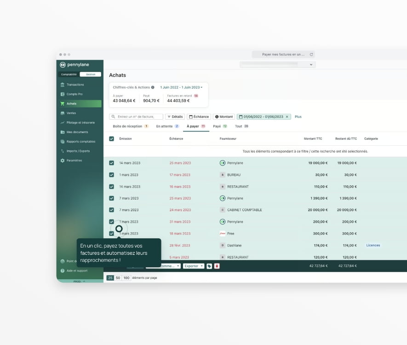
Task: Click the tag icon in bulk action bar
Action: pos(209,266)
